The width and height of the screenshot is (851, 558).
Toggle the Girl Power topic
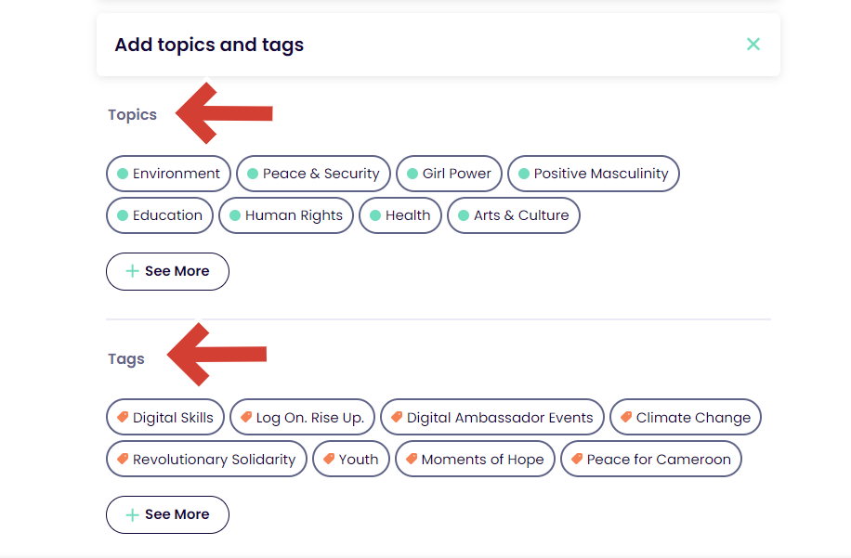click(x=449, y=174)
